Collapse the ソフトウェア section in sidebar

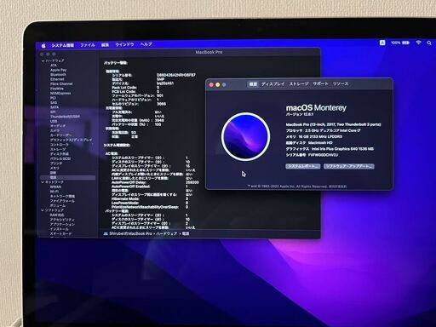pyautogui.click(x=43, y=210)
